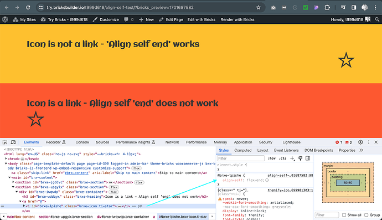Switch to the Console tab
382x220 pixels.
coord(82,142)
